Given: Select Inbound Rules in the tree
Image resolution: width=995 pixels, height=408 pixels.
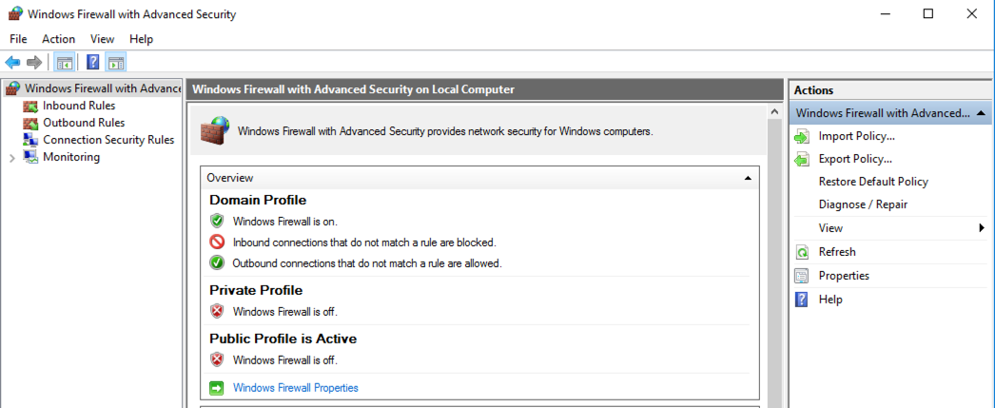Looking at the screenshot, I should [78, 106].
